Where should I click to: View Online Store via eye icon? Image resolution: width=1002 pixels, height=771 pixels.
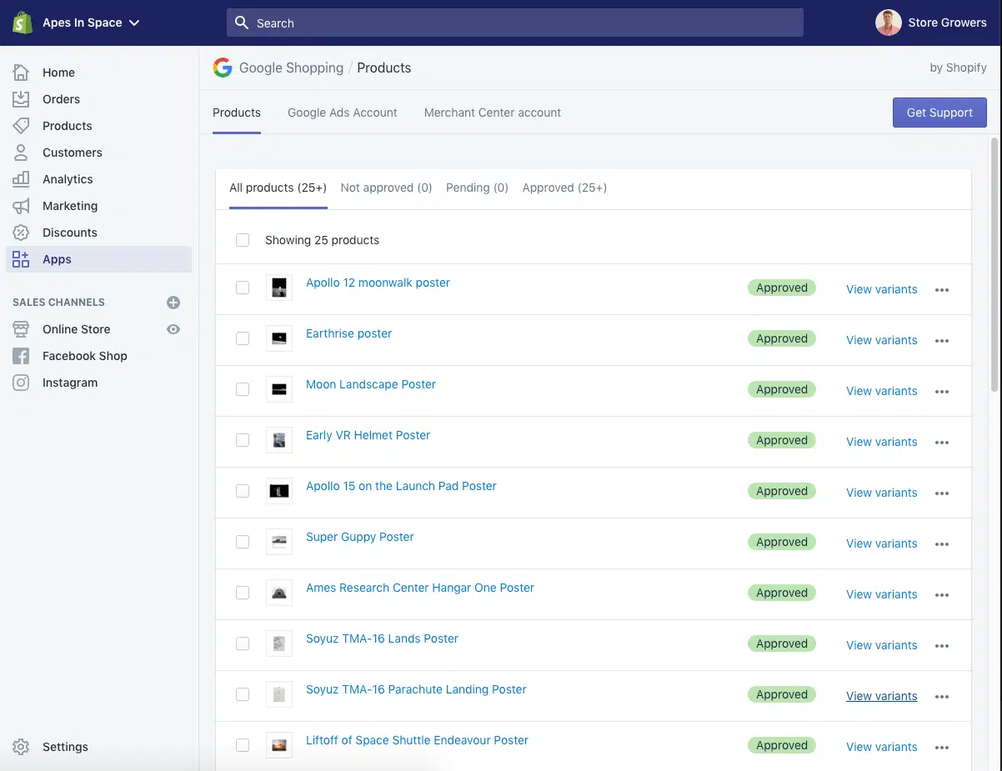(x=173, y=329)
